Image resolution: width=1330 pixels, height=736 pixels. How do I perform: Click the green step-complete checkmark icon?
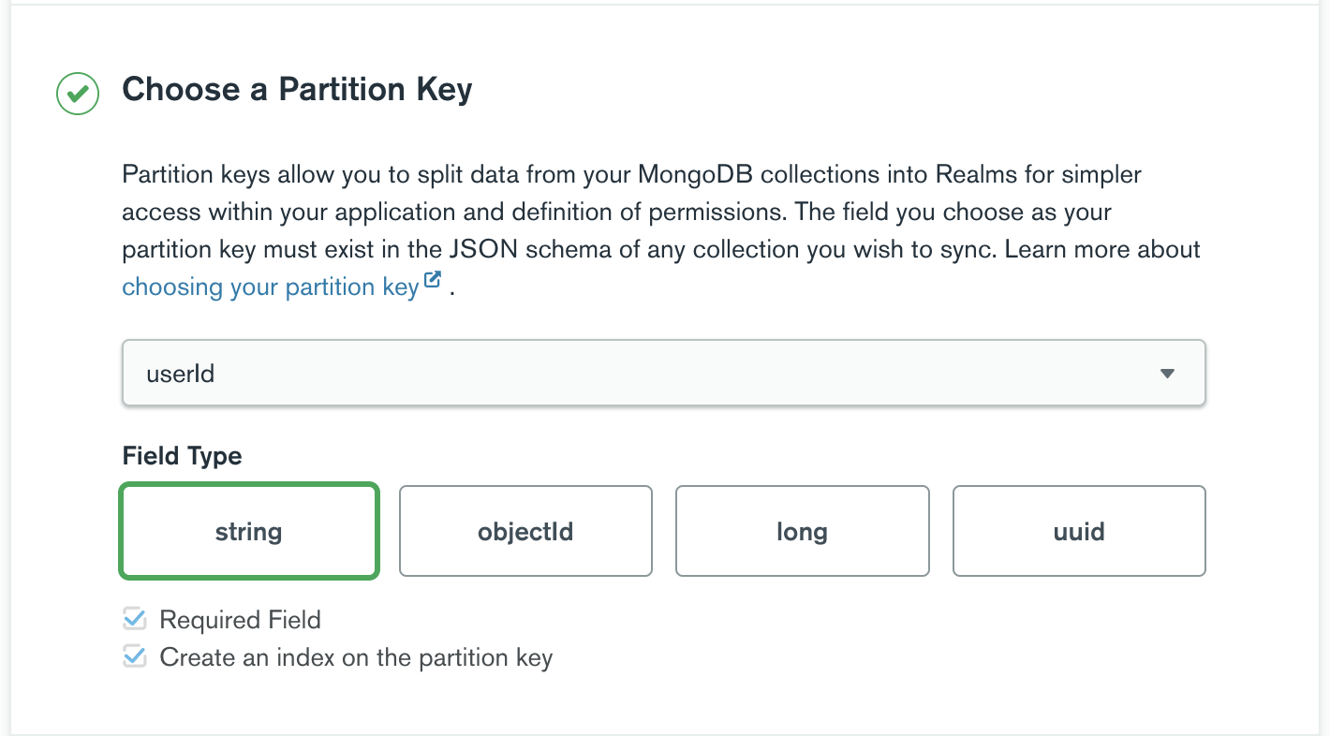[78, 94]
